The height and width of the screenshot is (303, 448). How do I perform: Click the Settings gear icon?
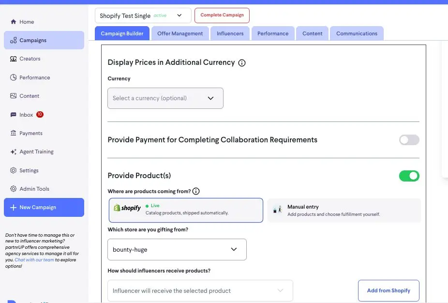(13, 170)
